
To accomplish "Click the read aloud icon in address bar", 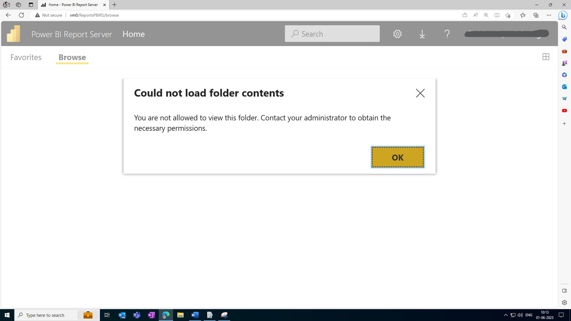I will pos(476,15).
